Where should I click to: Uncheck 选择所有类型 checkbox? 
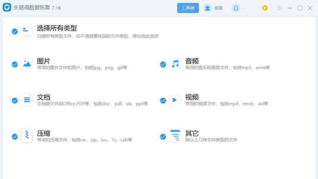[x=15, y=31]
